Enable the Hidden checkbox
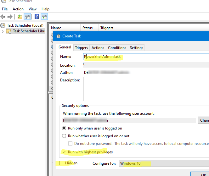 tap(61, 163)
